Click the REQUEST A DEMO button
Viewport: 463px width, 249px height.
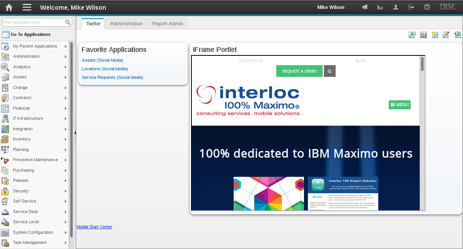(299, 71)
